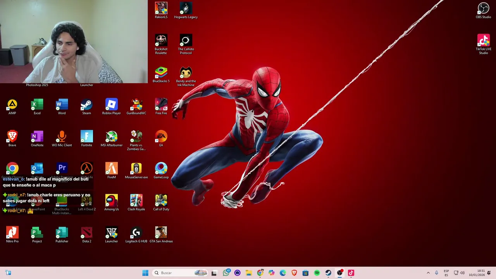This screenshot has width=496, height=279.
Task: Open Brave browser from the taskbar
Action: point(294,273)
